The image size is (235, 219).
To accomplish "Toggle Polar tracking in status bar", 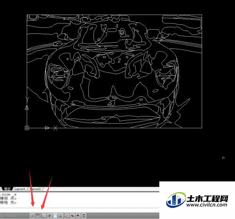I will [x=49, y=216].
